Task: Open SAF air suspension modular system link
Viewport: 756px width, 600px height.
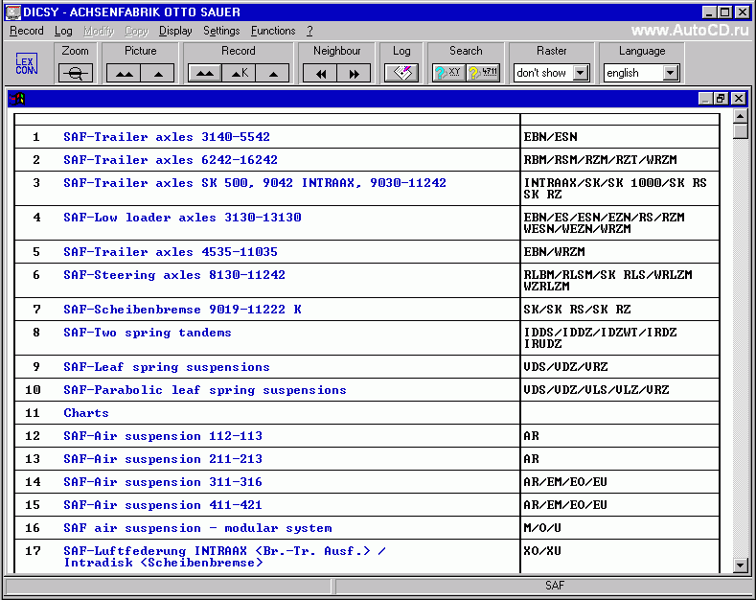Action: click(x=197, y=528)
